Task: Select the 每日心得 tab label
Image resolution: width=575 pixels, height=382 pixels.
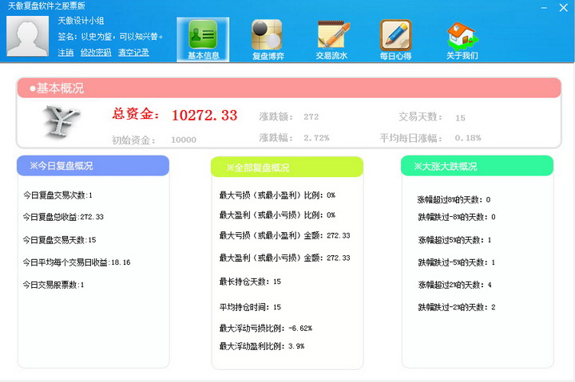Action: click(x=395, y=56)
